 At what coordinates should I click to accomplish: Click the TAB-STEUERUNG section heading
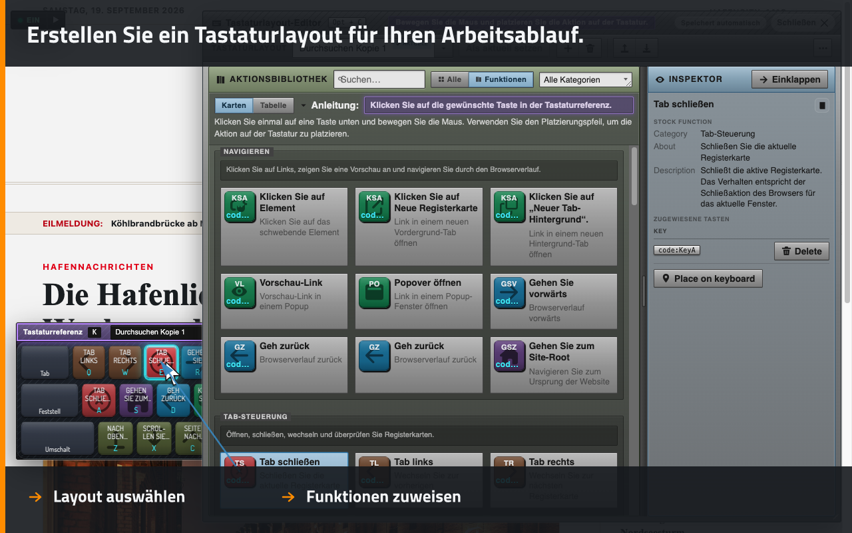[256, 417]
